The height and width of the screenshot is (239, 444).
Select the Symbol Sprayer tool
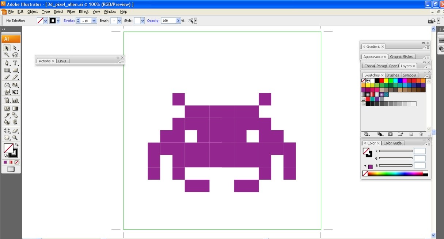coord(7,100)
